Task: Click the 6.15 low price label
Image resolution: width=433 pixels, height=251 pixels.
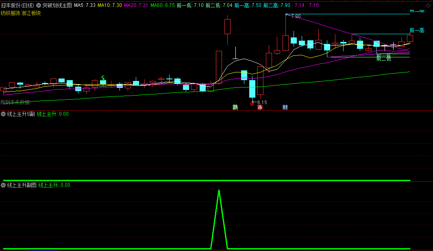Action: pos(262,102)
